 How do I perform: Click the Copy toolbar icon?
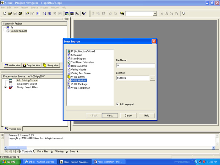(98, 13)
